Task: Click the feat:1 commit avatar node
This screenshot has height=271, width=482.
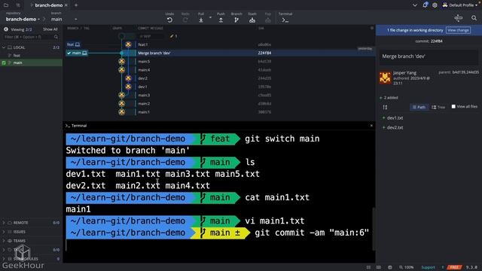Action: click(x=128, y=44)
